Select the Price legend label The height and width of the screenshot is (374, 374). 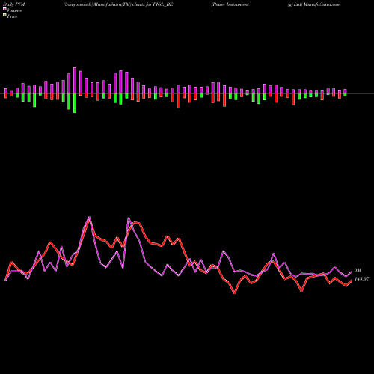pos(12,16)
